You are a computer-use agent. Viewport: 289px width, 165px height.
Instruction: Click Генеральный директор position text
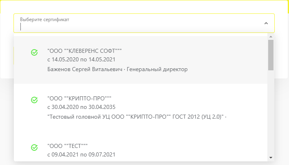157,69
